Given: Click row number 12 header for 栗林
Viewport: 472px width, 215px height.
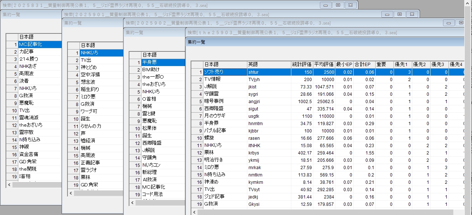Looking at the screenshot, I should [x=197, y=153].
